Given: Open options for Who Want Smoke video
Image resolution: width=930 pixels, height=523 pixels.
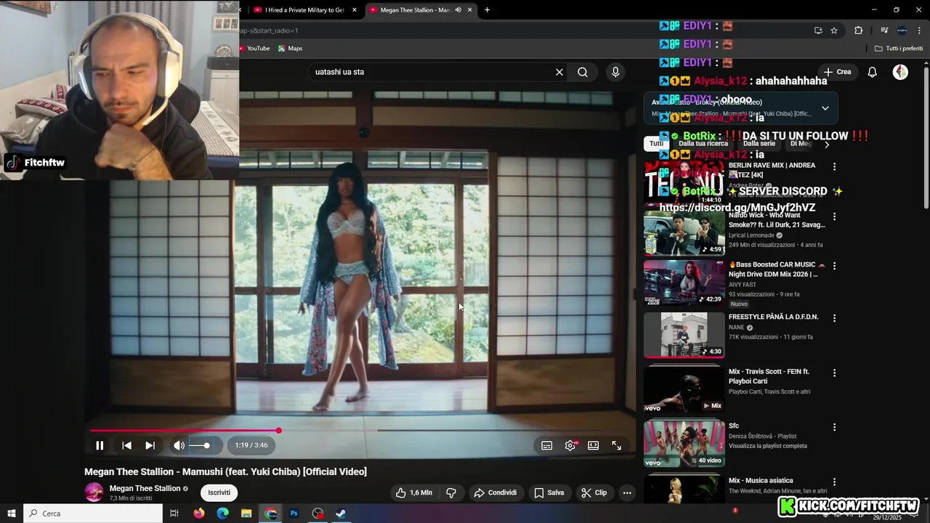Looking at the screenshot, I should 834,216.
